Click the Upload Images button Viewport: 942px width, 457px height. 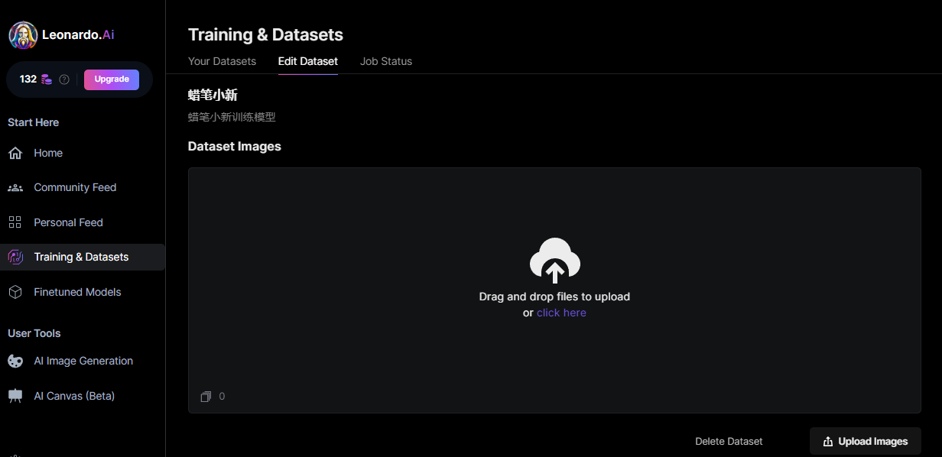866,441
